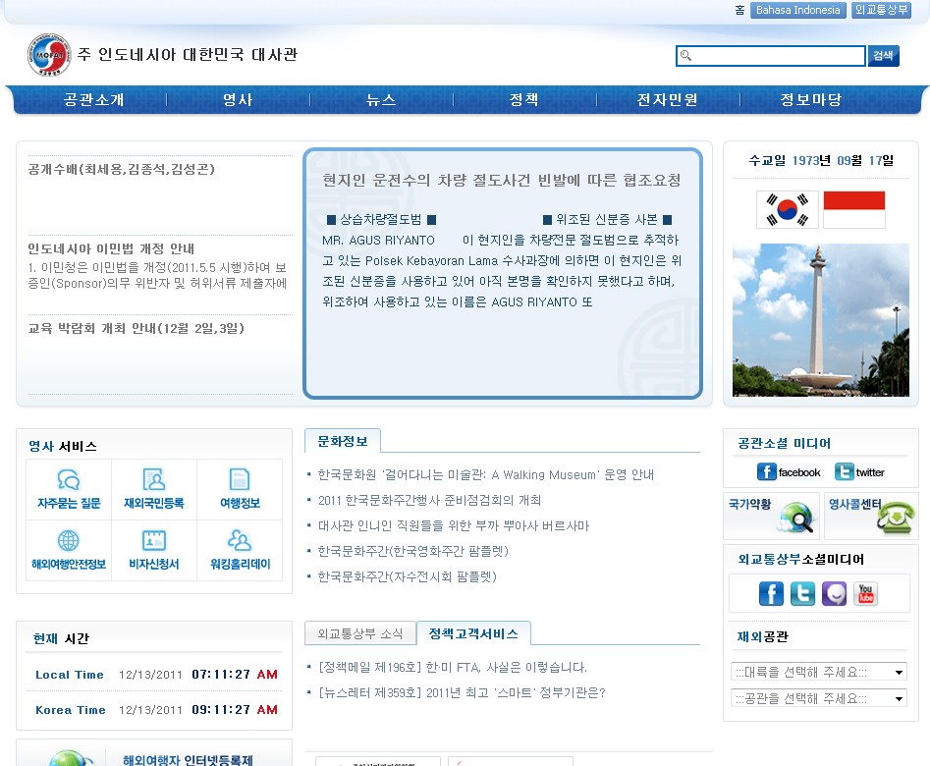
Task: Open the 전자민원 menu
Action: 667,100
